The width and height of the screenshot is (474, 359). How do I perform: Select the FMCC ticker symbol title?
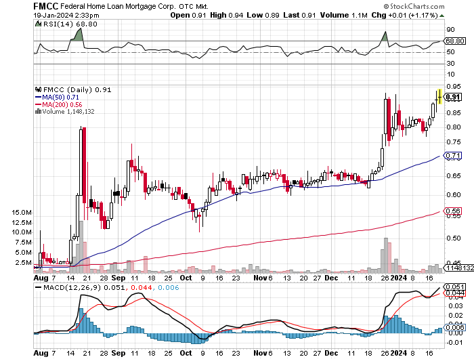pos(46,5)
